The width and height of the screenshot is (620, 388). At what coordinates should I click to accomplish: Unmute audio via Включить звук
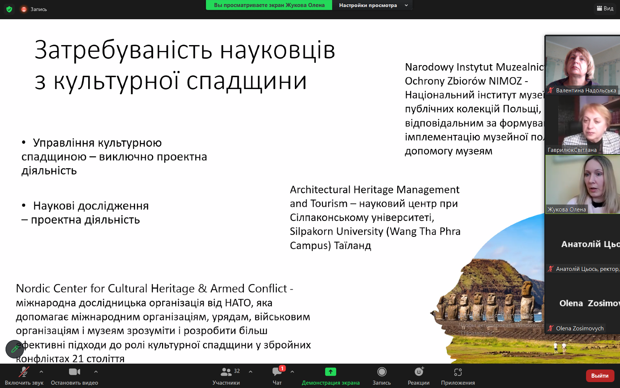(24, 374)
